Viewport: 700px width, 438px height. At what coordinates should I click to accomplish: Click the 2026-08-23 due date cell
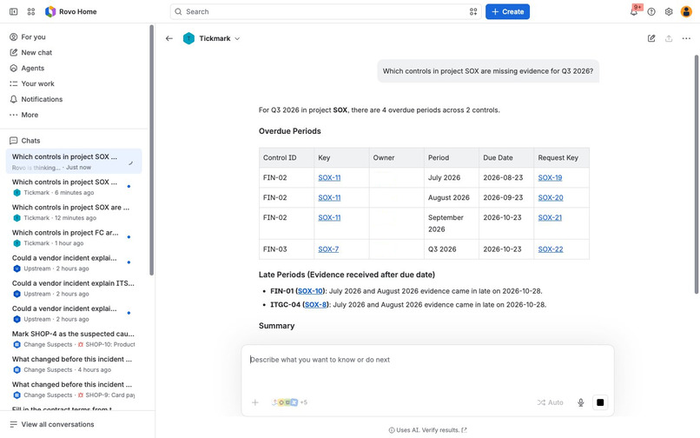coord(506,177)
